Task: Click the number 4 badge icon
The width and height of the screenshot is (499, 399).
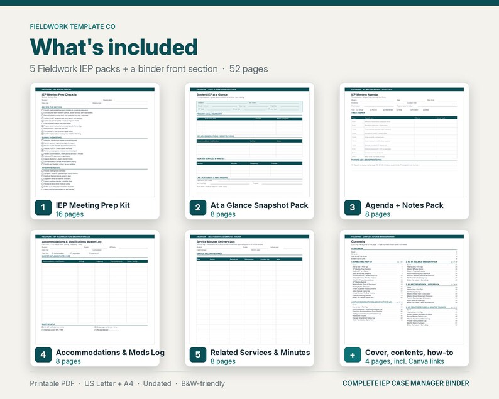Action: click(x=43, y=355)
